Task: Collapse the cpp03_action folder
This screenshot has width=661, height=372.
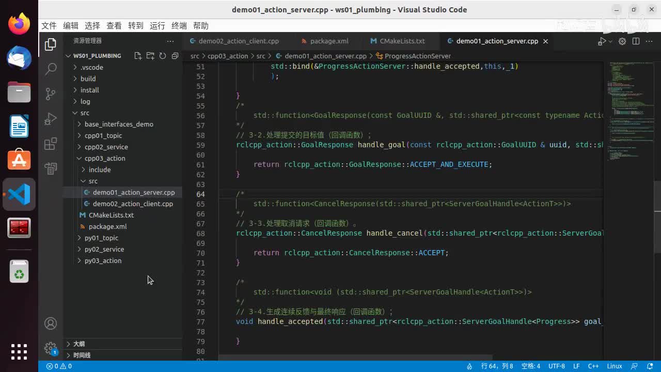Action: tap(104, 158)
